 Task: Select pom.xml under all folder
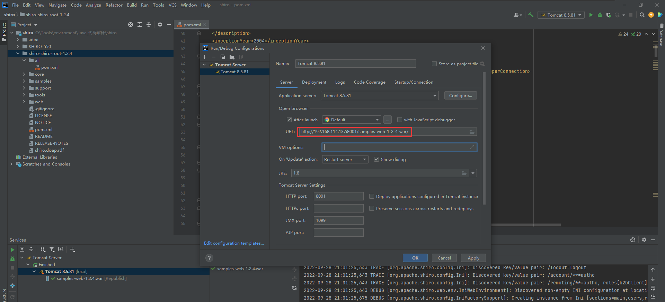[x=50, y=67]
